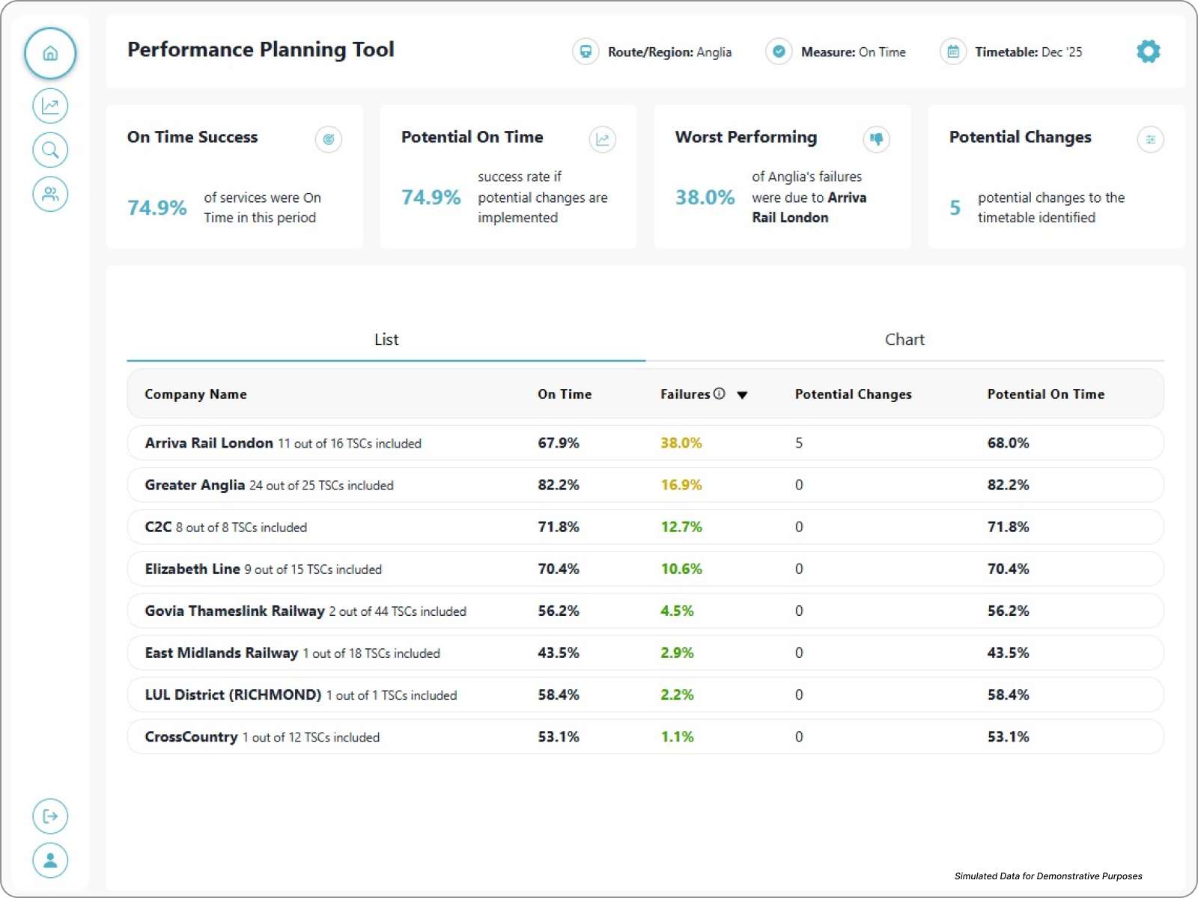Sort by On Time column header

[x=565, y=394]
